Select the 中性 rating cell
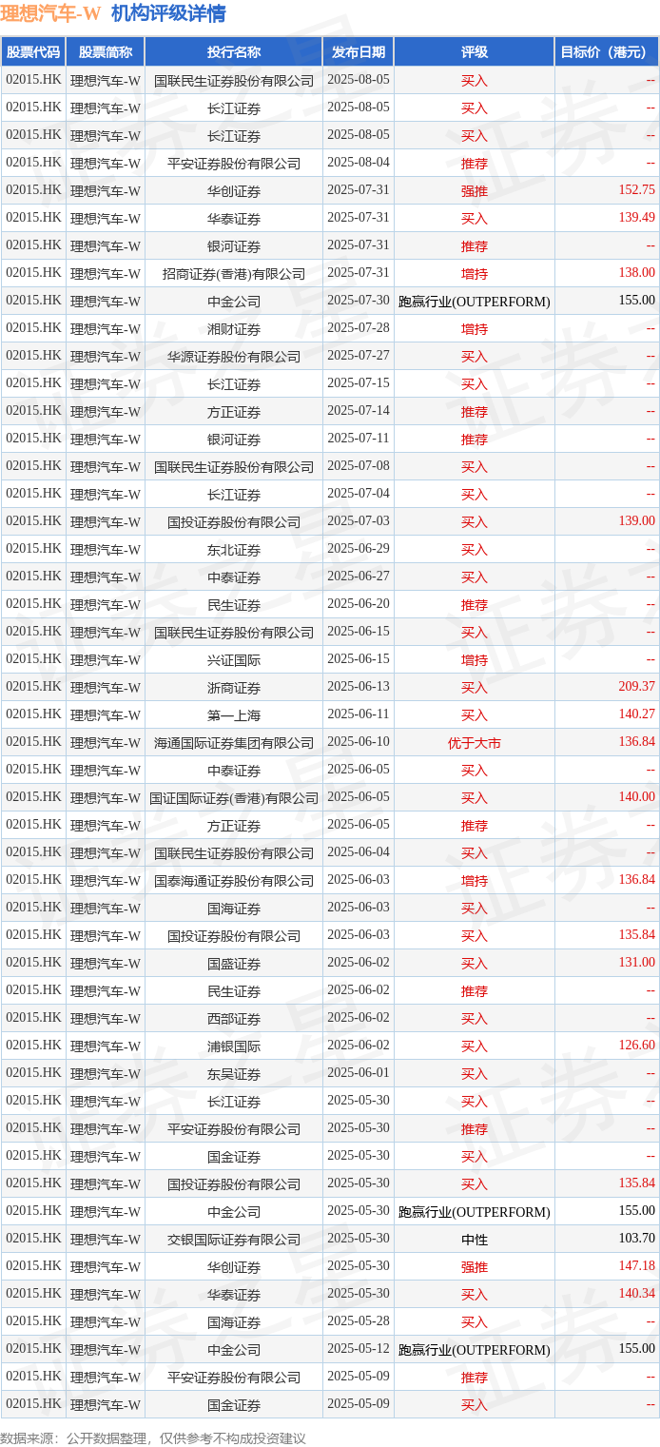 click(474, 1240)
